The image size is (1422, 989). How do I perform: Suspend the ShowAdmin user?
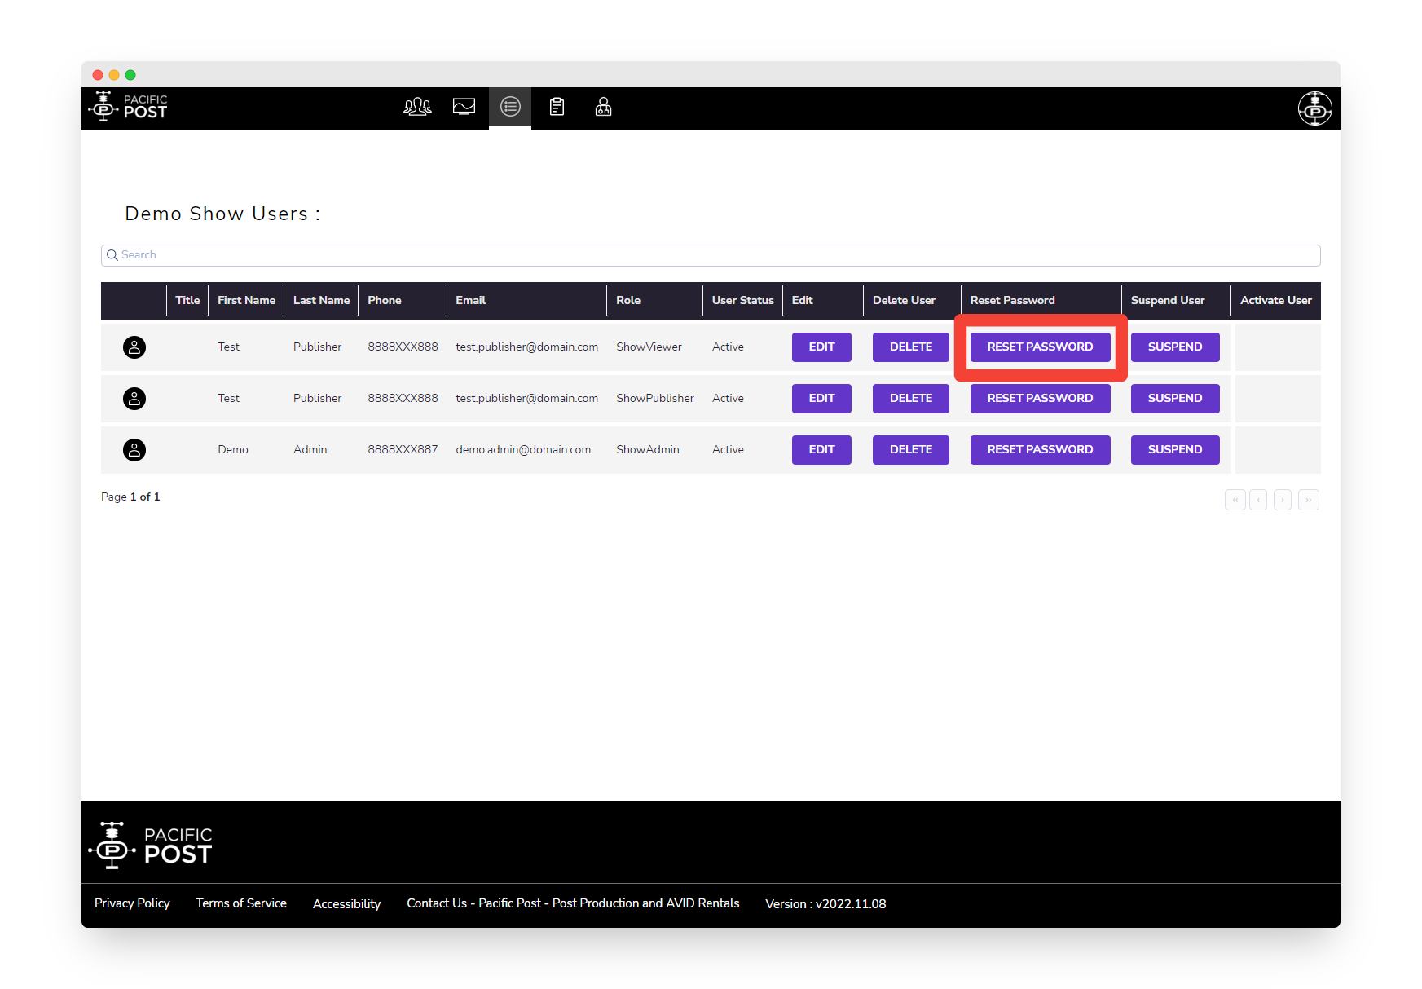point(1174,450)
